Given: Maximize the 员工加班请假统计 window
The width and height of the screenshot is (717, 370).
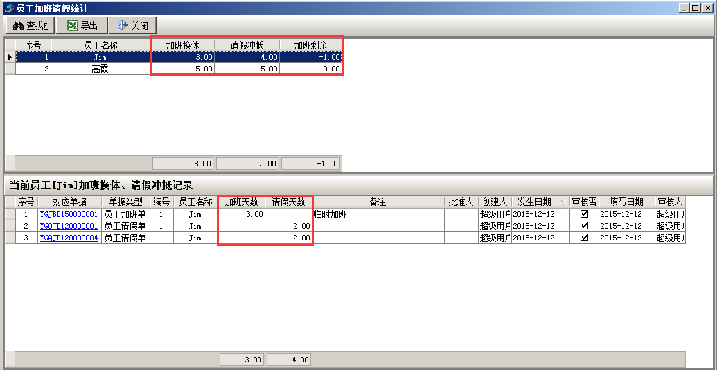Looking at the screenshot, I should pos(695,8).
